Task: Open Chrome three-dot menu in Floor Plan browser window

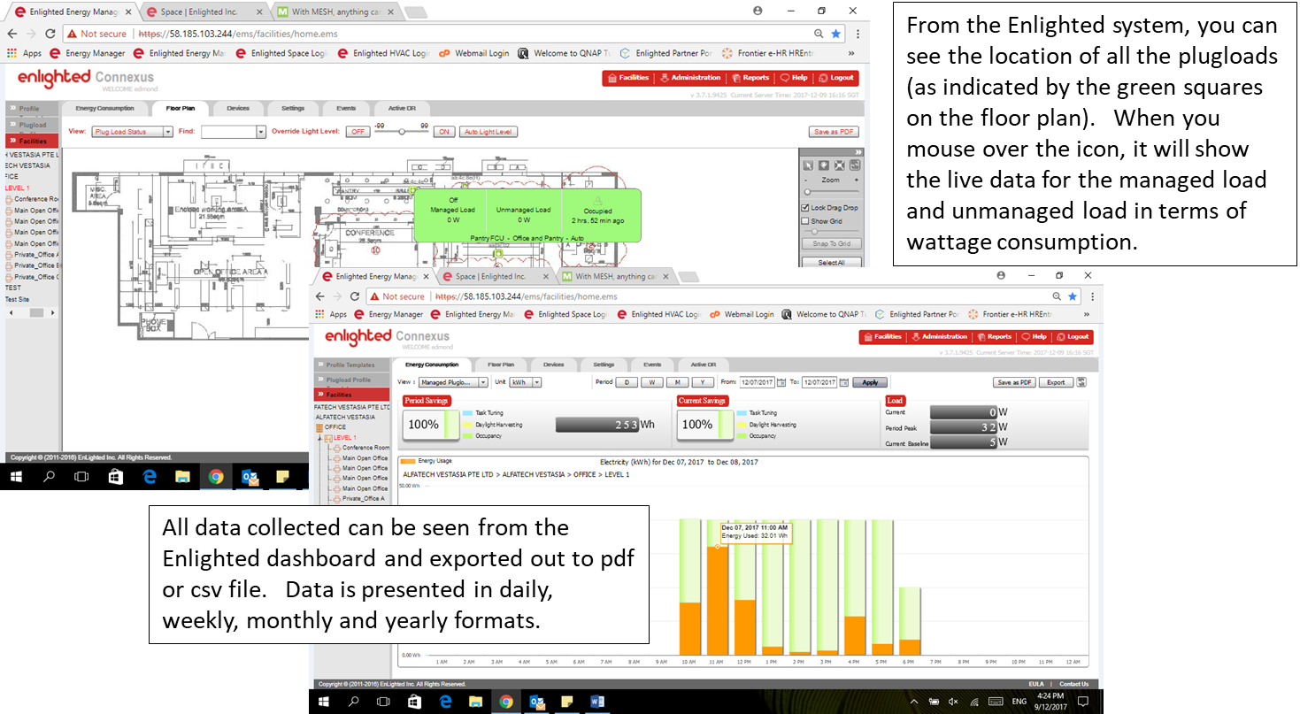Action: pyautogui.click(x=856, y=34)
